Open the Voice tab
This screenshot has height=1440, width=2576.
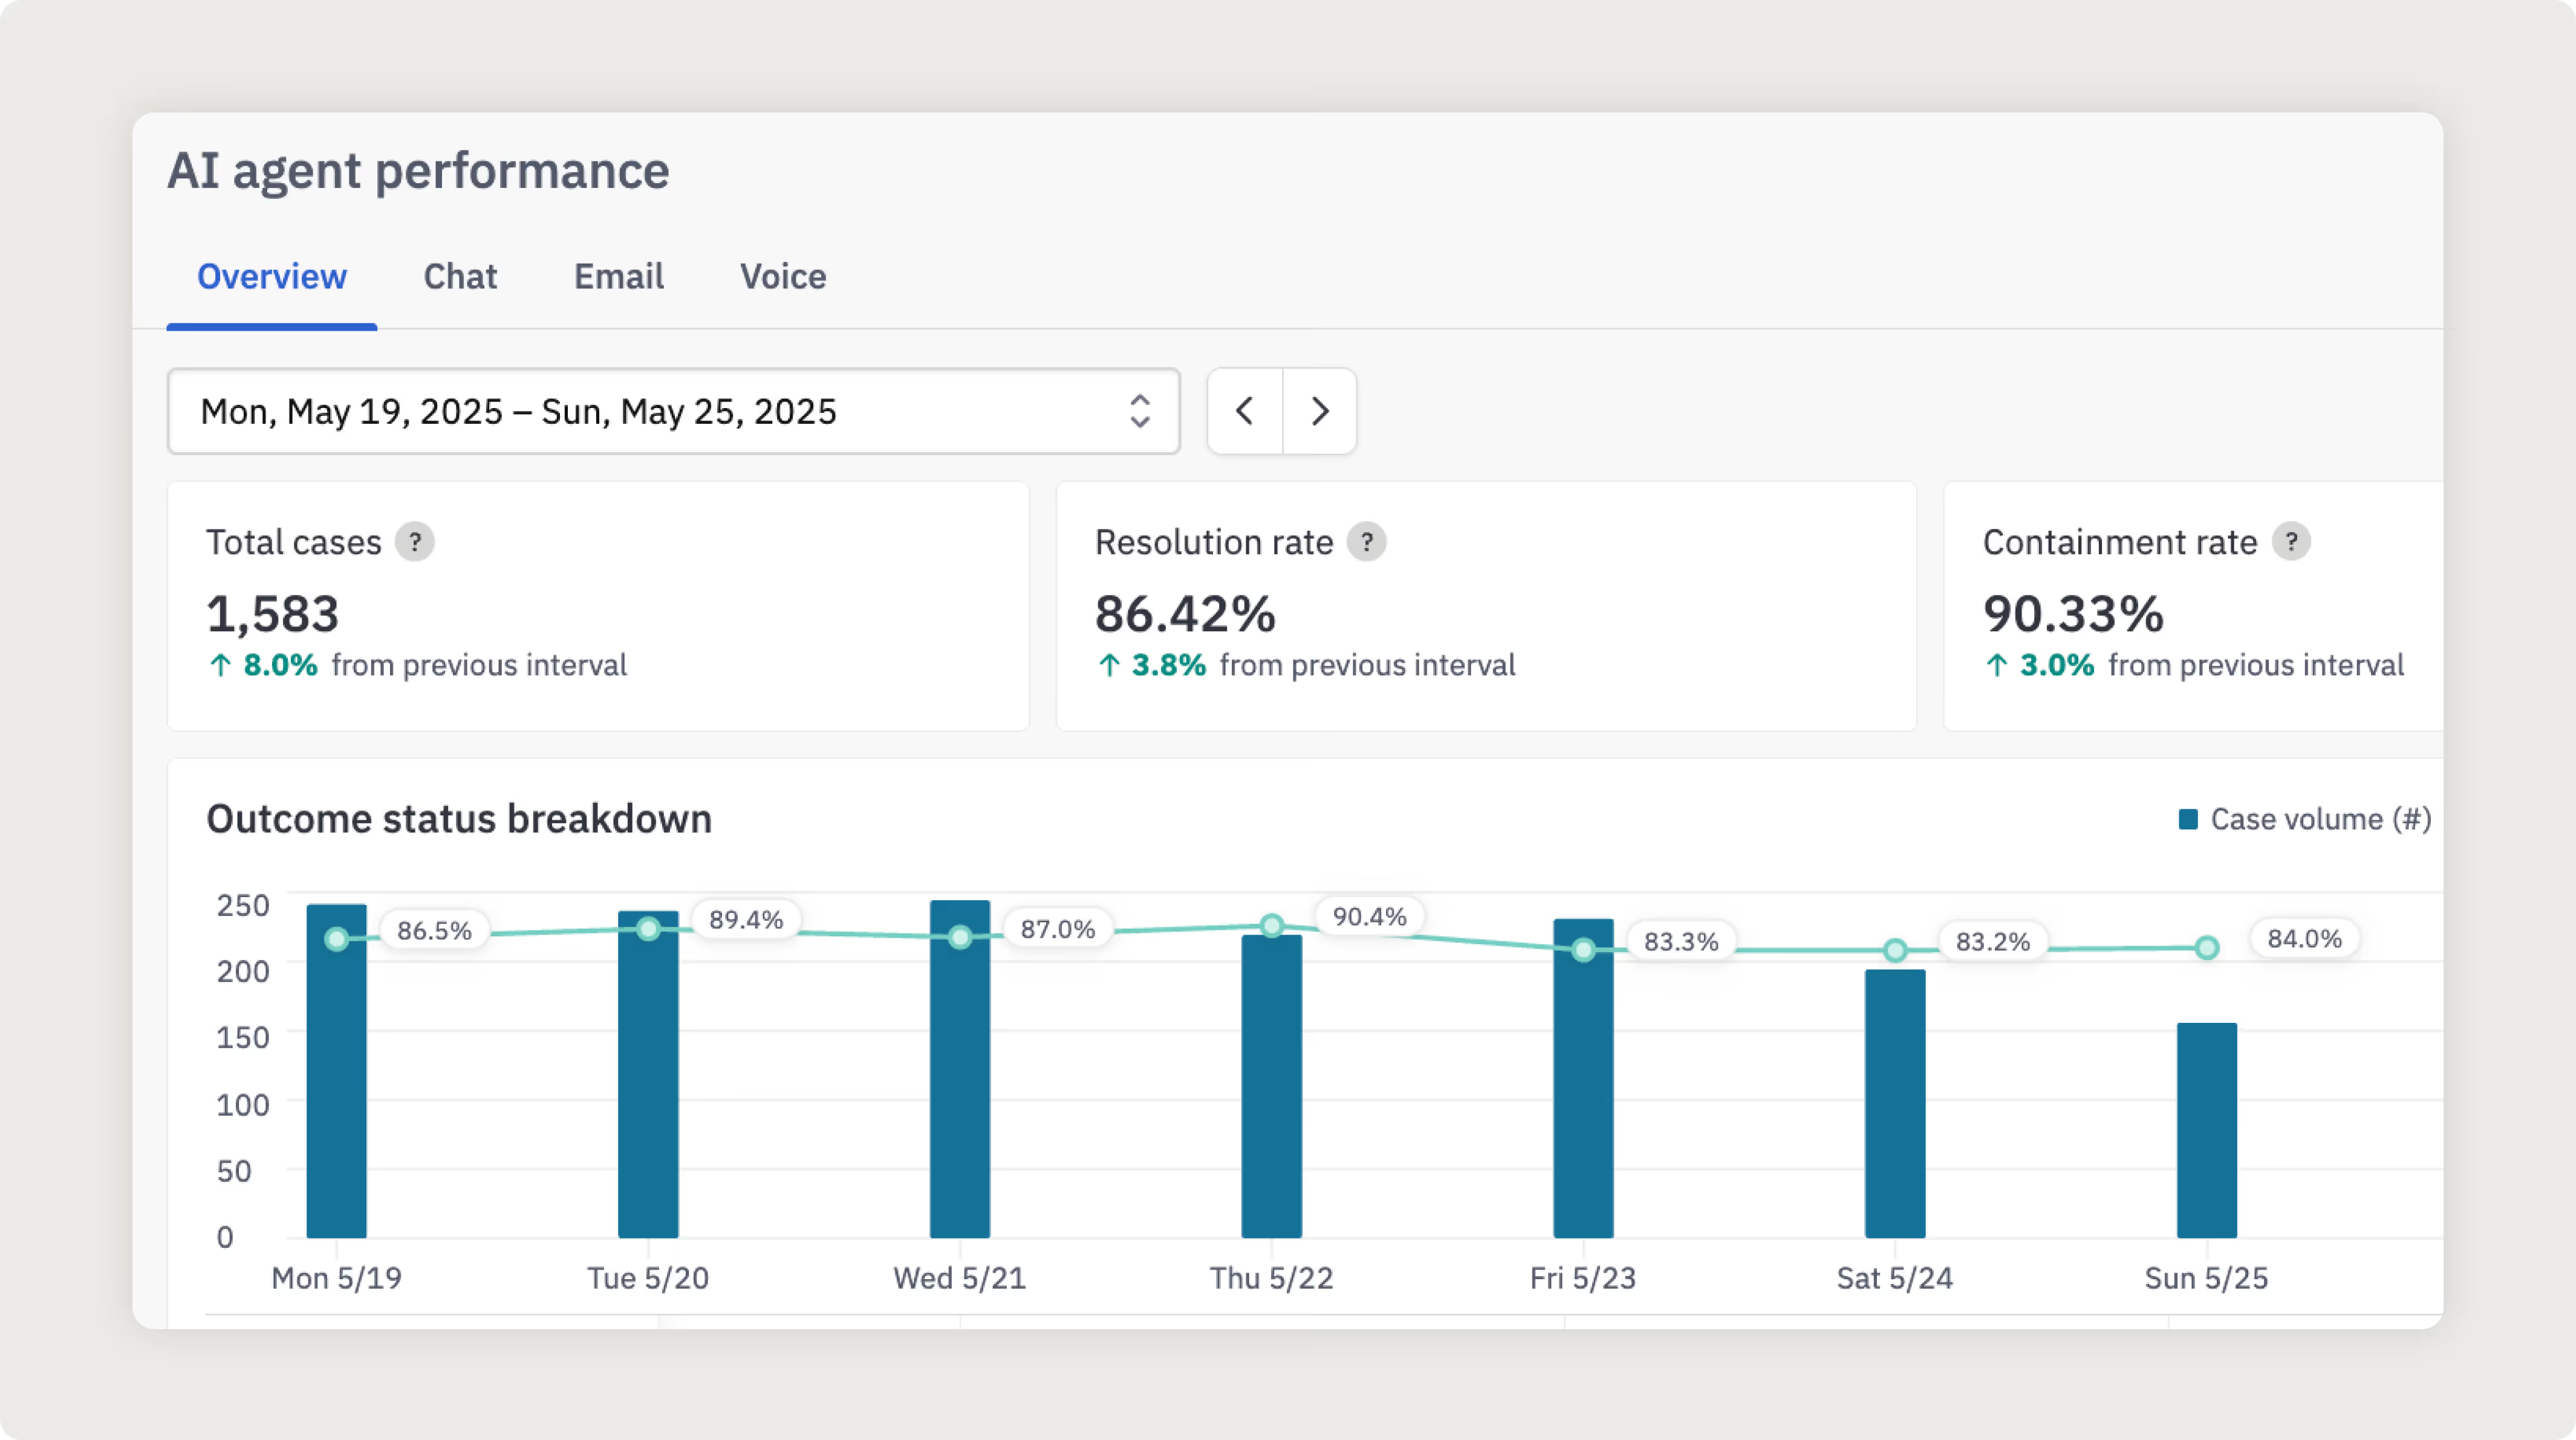[x=783, y=277]
